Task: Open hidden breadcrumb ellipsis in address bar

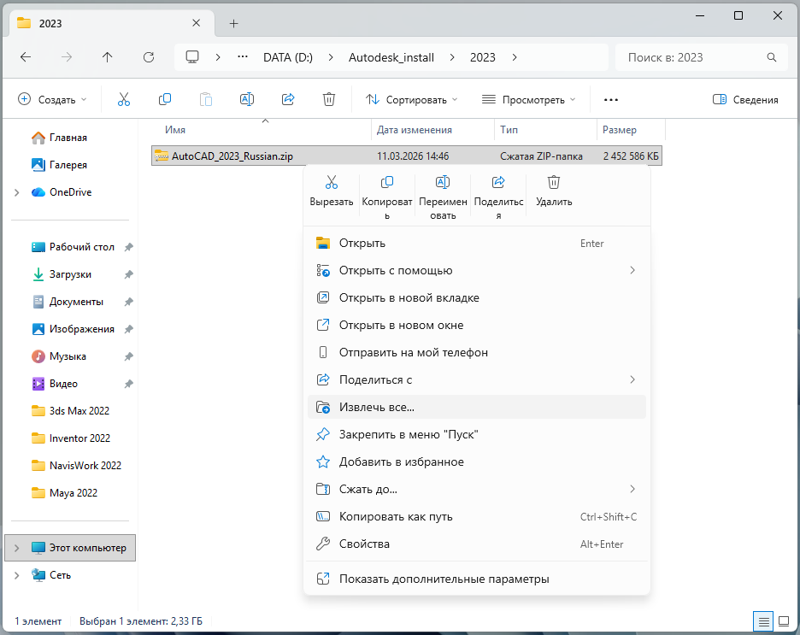Action: point(243,57)
